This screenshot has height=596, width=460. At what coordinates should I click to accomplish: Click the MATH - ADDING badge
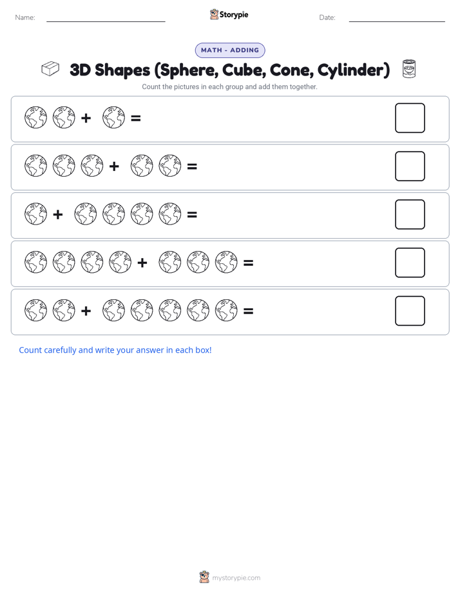coord(230,50)
